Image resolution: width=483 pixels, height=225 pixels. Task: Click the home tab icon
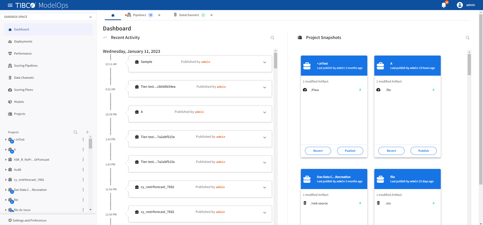point(113,15)
